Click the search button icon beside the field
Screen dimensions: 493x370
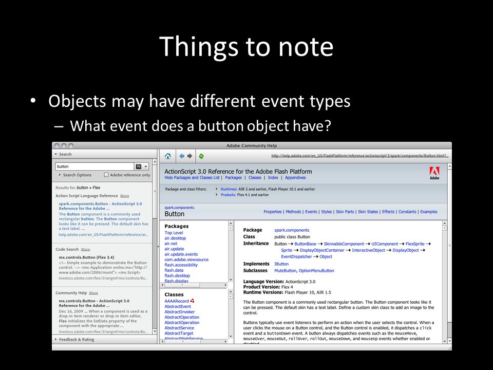tap(139, 166)
